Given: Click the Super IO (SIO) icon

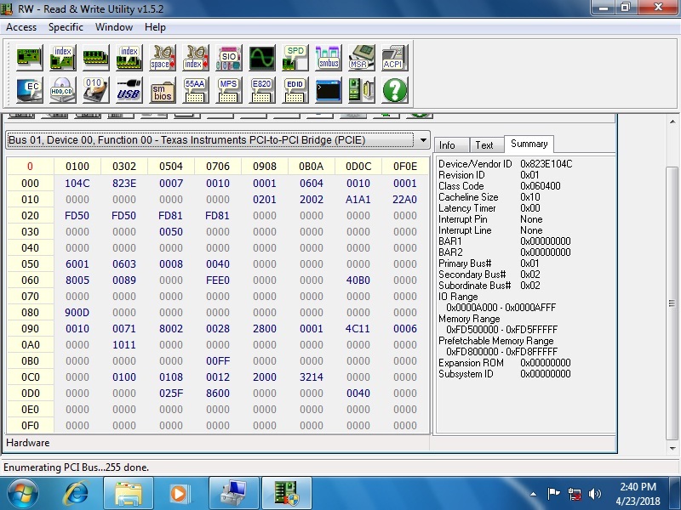Looking at the screenshot, I should (229, 58).
